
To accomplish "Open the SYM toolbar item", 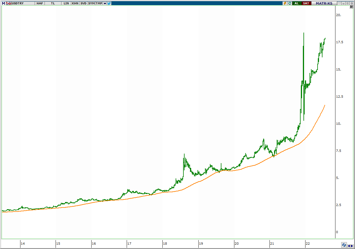I will 92,3.
